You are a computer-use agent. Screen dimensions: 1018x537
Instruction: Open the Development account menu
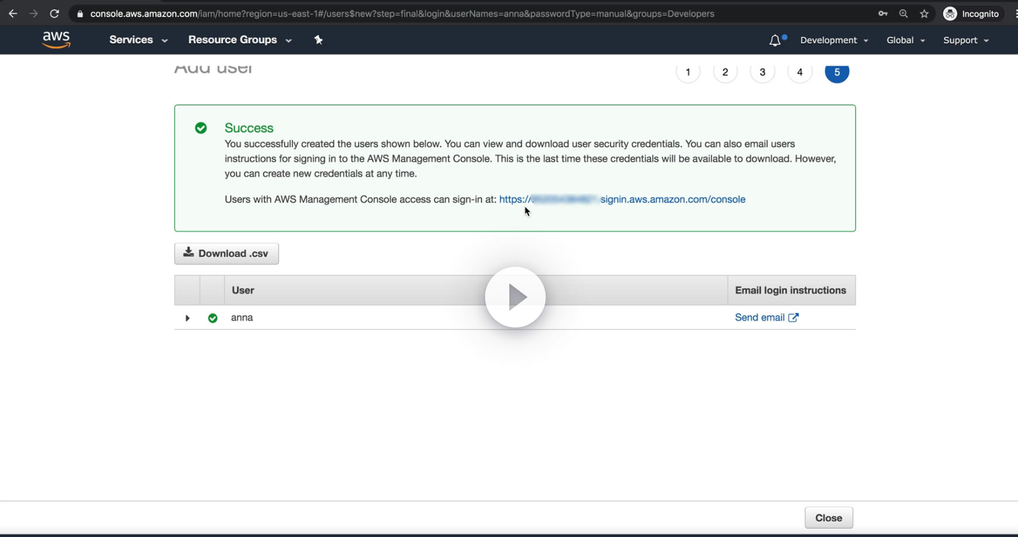834,40
